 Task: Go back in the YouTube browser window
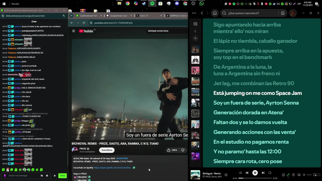pos(72,23)
